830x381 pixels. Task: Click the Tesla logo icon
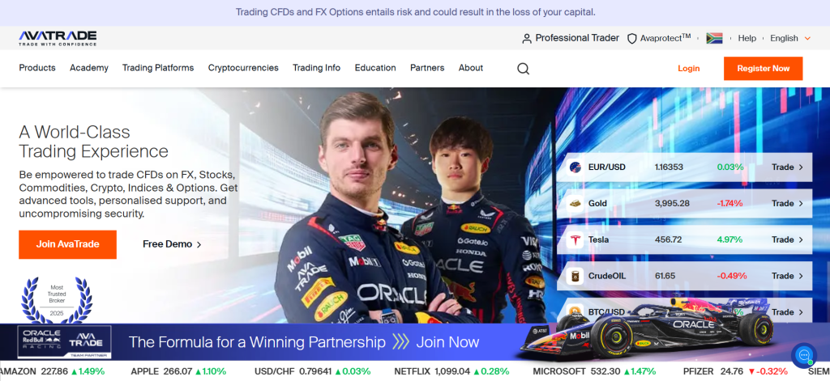click(x=575, y=240)
